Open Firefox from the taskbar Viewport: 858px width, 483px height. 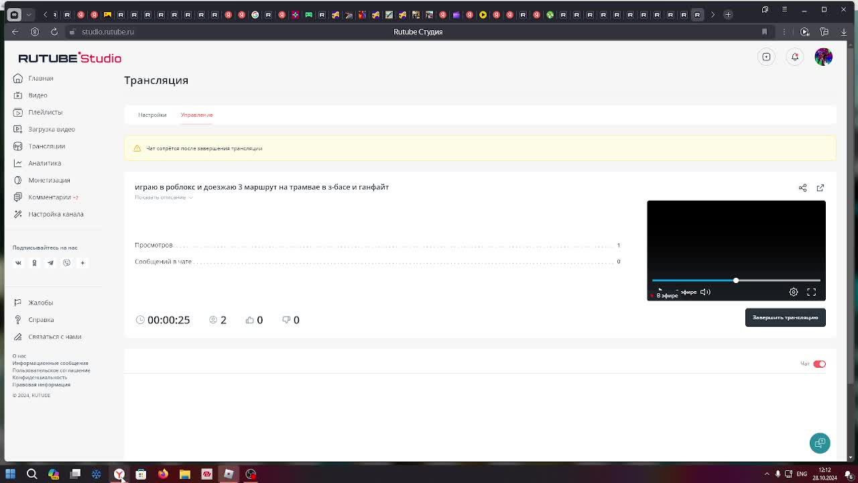[x=163, y=474]
